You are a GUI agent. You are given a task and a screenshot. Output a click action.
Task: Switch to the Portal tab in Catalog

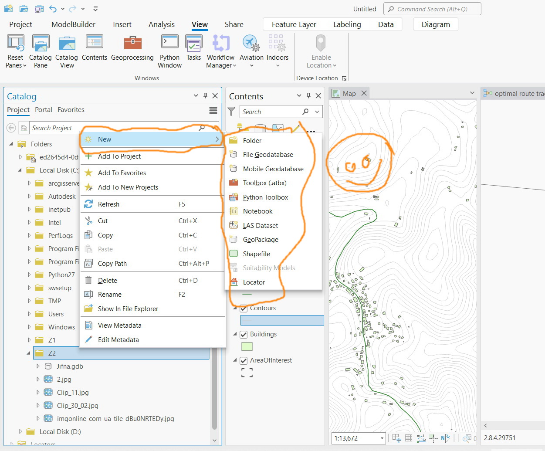pyautogui.click(x=43, y=110)
